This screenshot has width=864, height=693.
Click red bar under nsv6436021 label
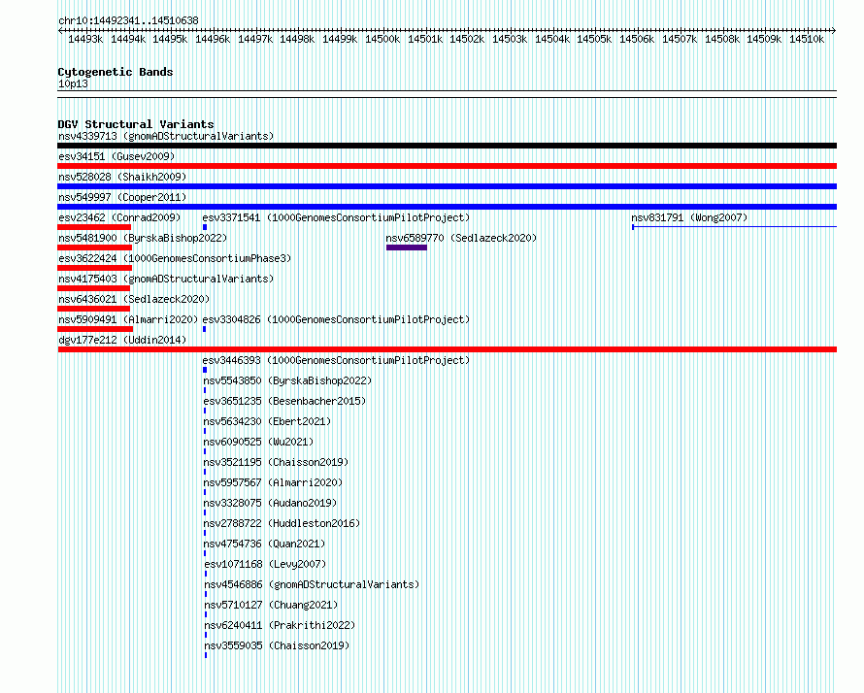(x=93, y=309)
